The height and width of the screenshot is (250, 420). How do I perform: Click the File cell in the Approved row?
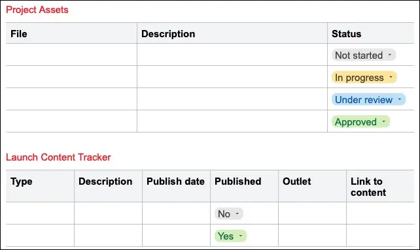click(71, 121)
